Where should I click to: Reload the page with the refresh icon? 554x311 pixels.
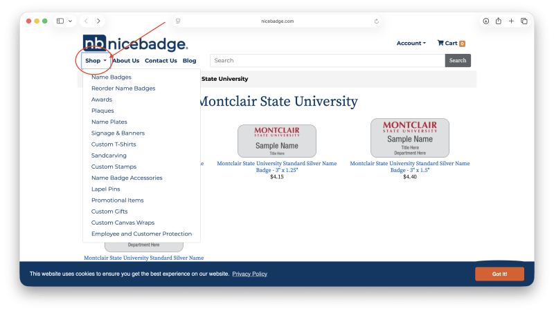(x=376, y=21)
